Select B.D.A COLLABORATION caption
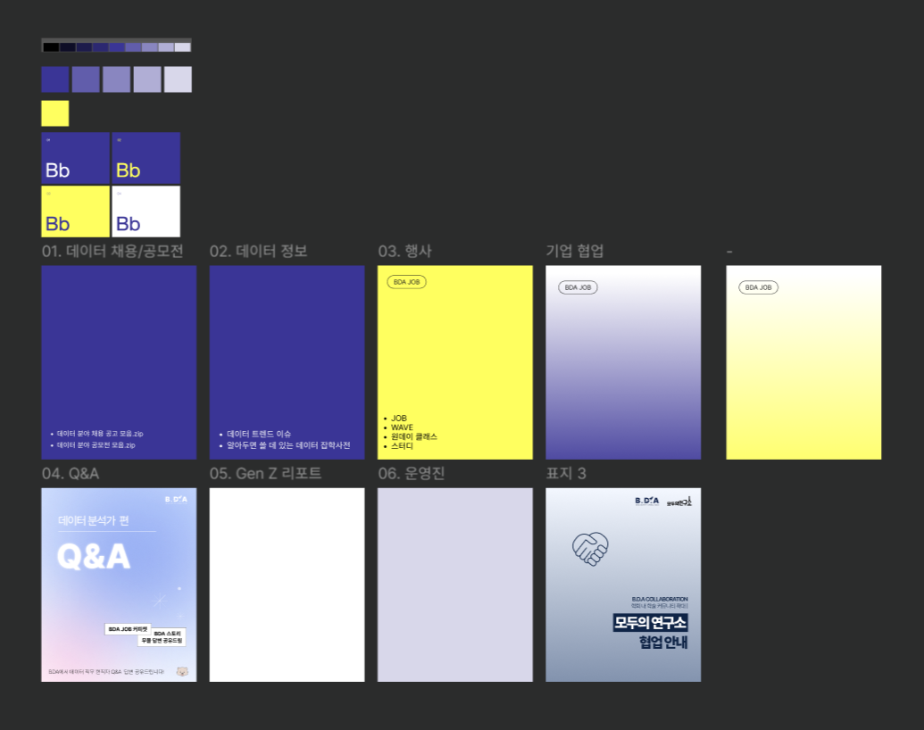This screenshot has width=924, height=730. 660,599
